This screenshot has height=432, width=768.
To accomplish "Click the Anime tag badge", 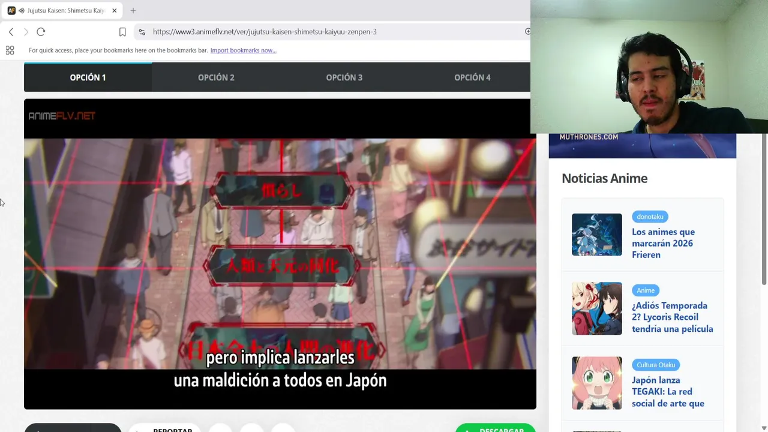I will pyautogui.click(x=646, y=290).
